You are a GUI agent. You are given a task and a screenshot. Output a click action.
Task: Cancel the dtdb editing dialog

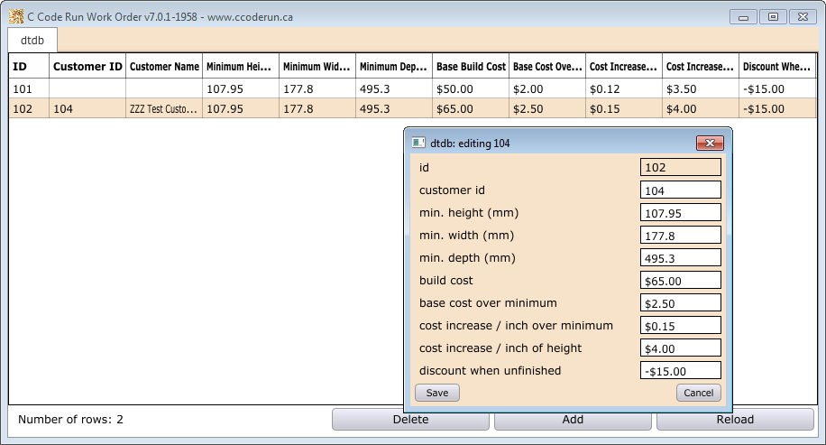pos(698,393)
